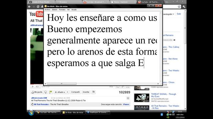
Task: Click the Compartir button
Action: coord(76,92)
